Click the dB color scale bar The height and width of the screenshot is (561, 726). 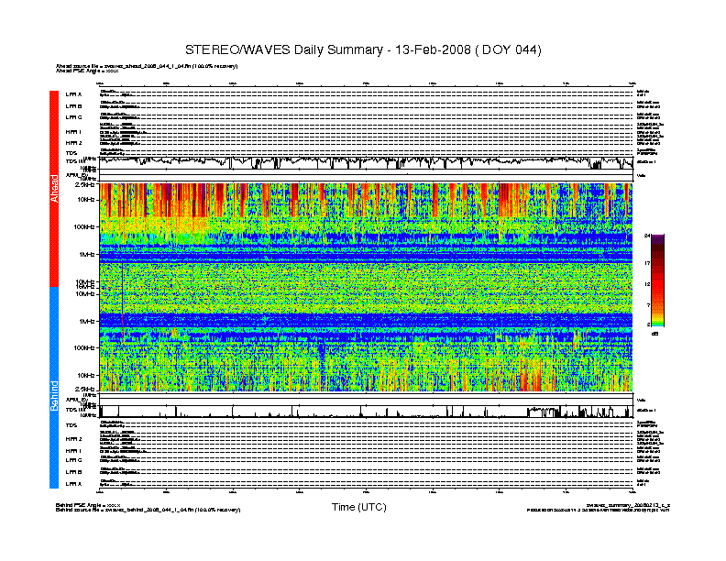657,280
